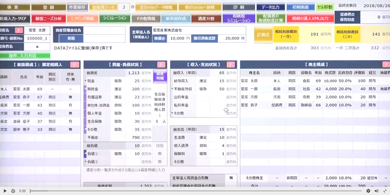Click the 主宰法人名 value 若栄産業株式会社
Screen dimensions: 390x195
click(167, 30)
